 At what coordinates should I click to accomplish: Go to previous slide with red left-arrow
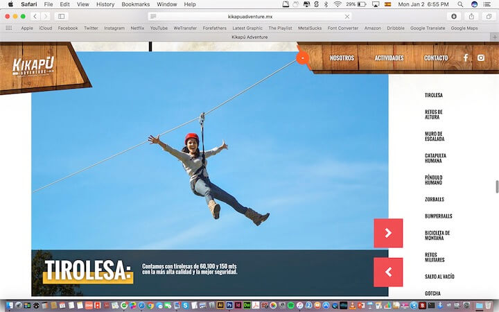(x=388, y=272)
